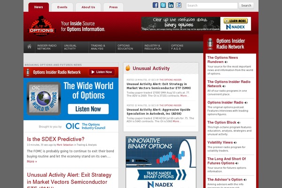Click More link in SMH alert summary
This screenshot has height=188, width=282.
184,96
